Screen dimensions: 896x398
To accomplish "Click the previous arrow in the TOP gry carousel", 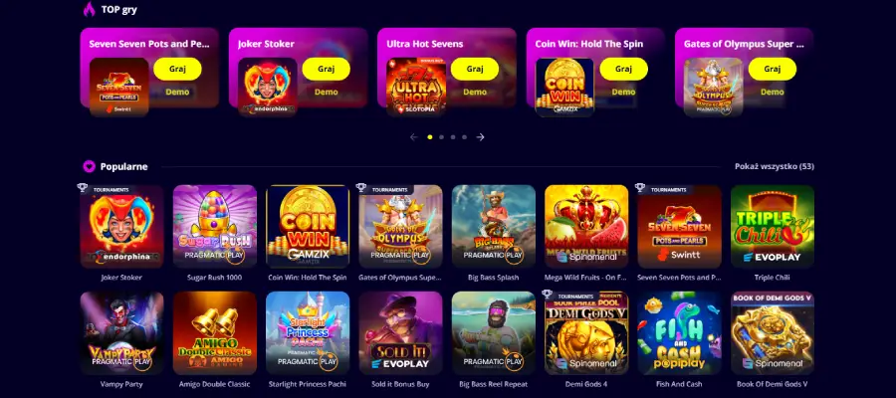I will [414, 137].
